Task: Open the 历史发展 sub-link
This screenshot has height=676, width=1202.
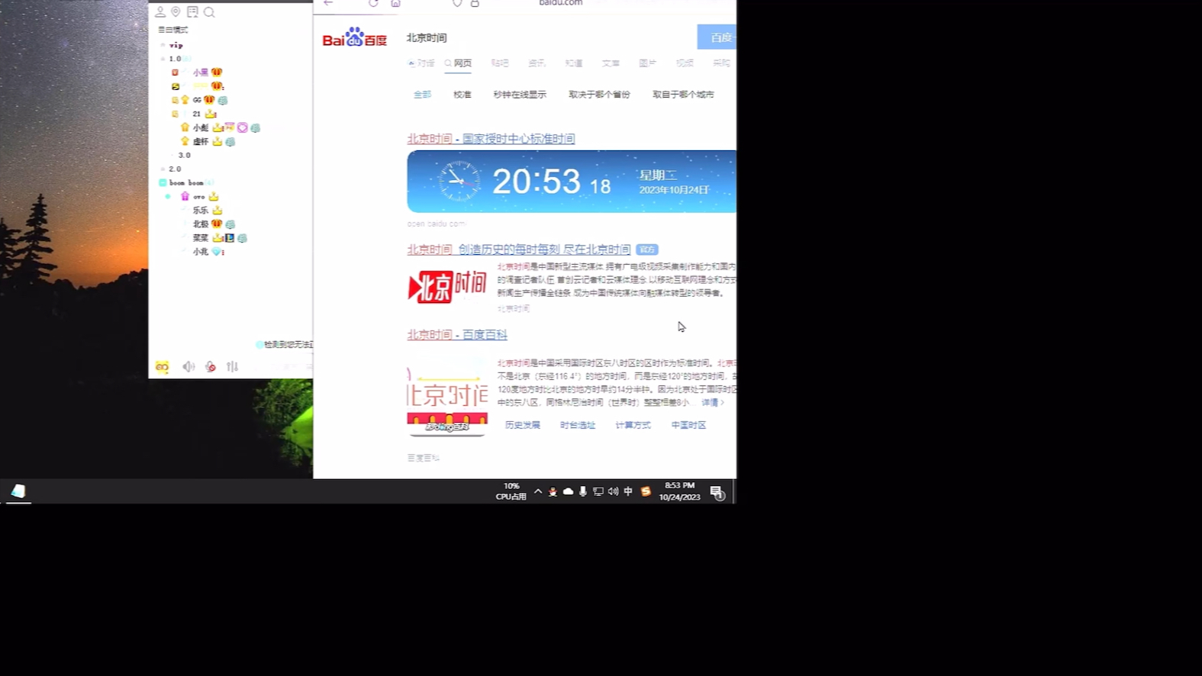Action: click(523, 425)
